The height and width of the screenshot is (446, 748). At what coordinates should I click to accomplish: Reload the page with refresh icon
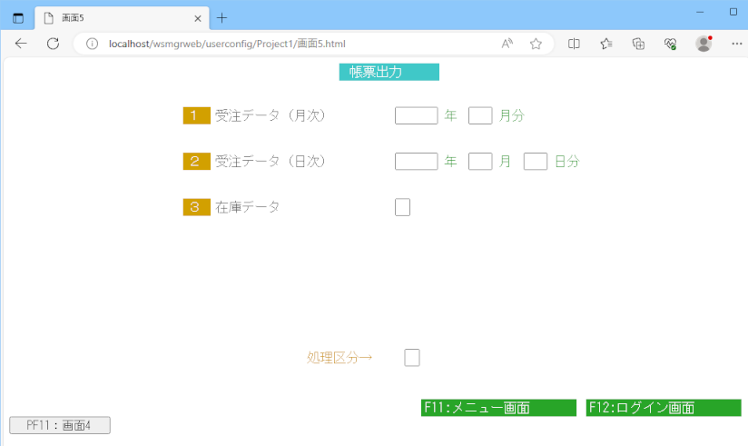(53, 44)
